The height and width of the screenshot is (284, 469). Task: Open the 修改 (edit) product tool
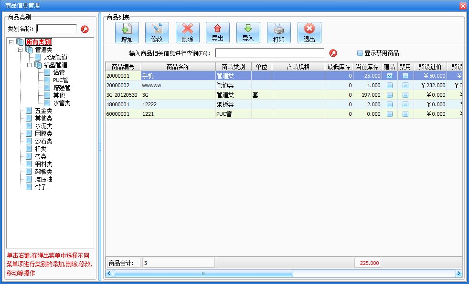point(157,32)
